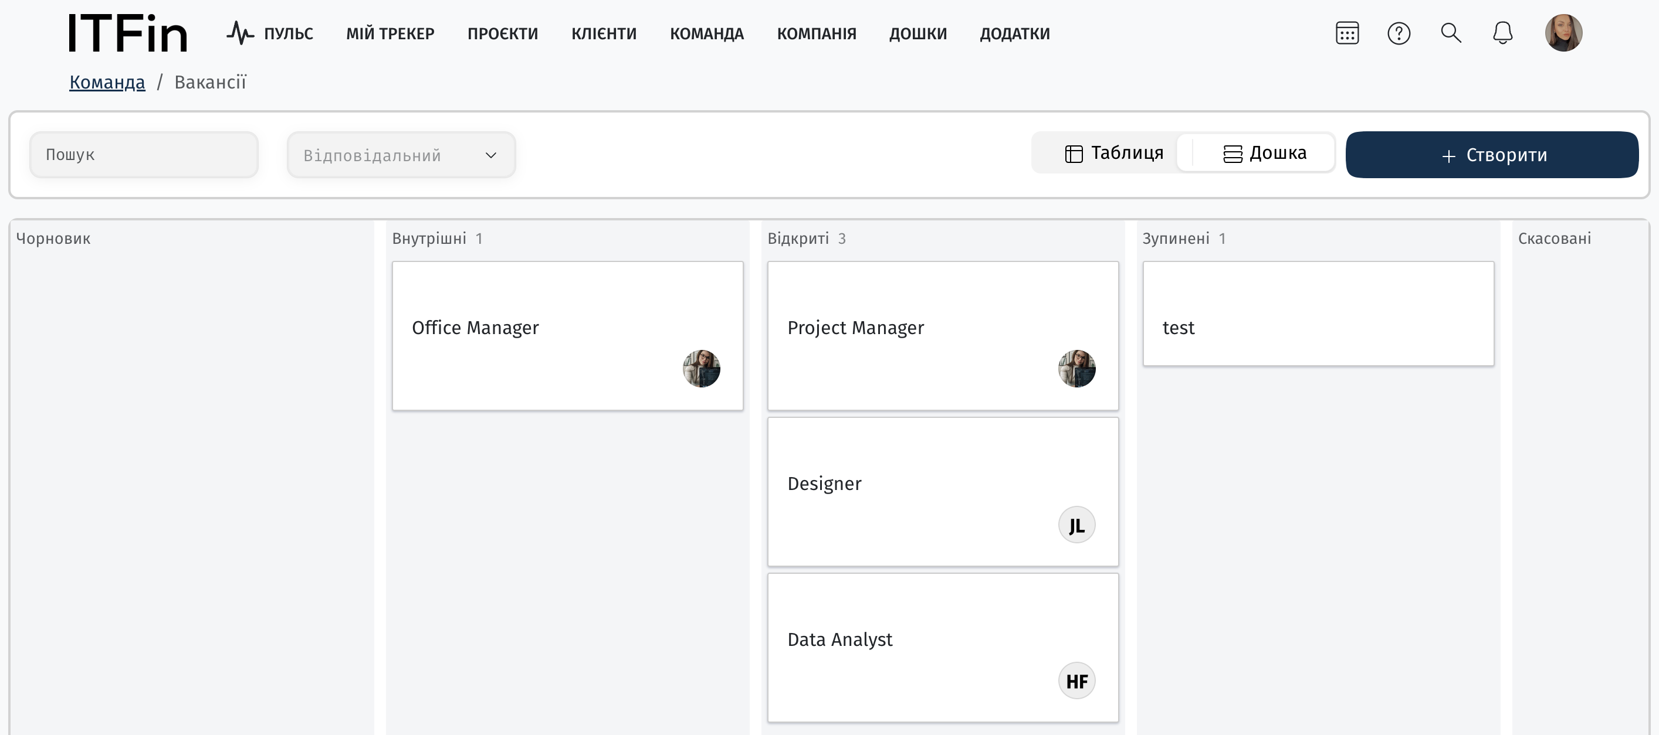Image resolution: width=1659 pixels, height=735 pixels.
Task: Click avatar on Project Manager card
Action: coord(1077,368)
